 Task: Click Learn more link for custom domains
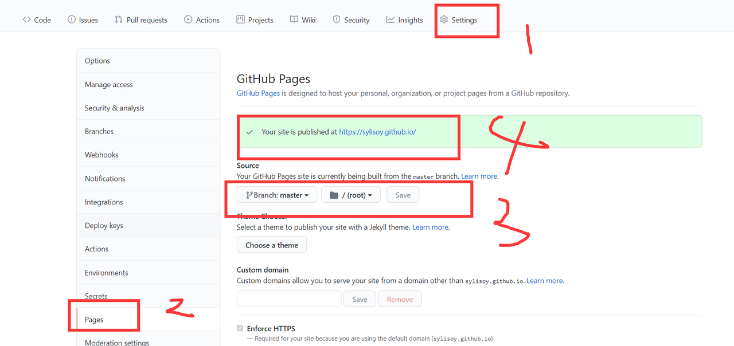tap(545, 281)
